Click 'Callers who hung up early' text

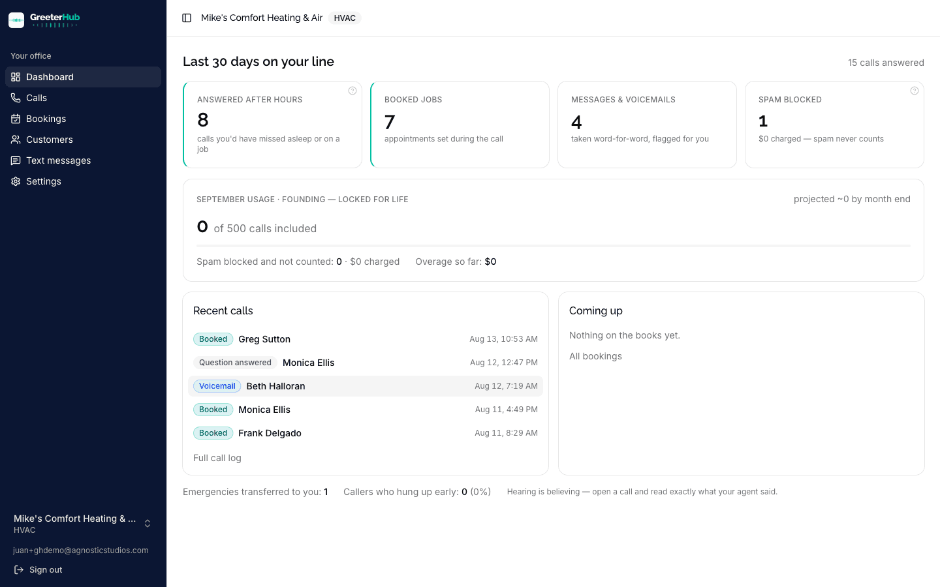pos(417,492)
